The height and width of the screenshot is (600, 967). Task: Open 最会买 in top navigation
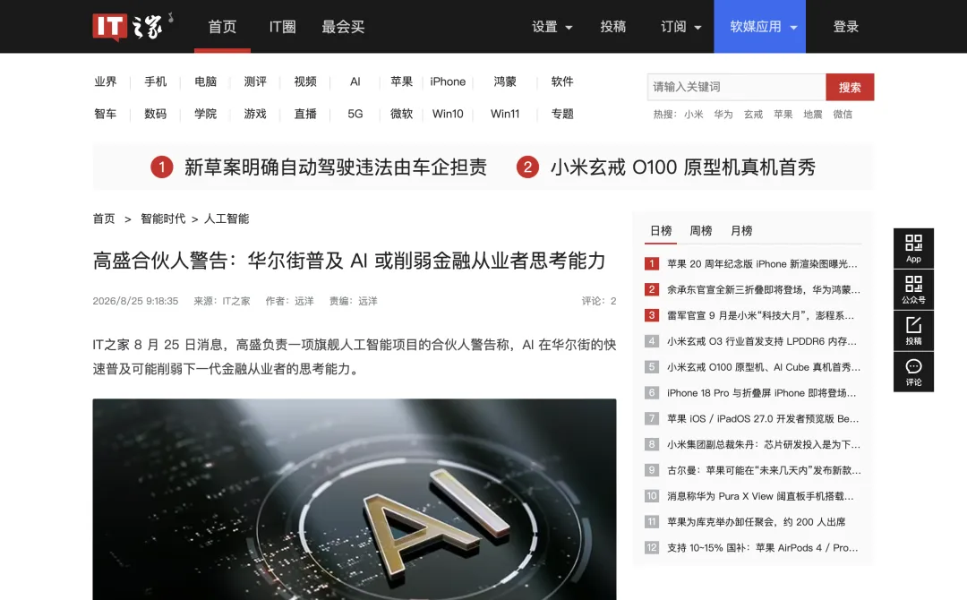(x=343, y=27)
